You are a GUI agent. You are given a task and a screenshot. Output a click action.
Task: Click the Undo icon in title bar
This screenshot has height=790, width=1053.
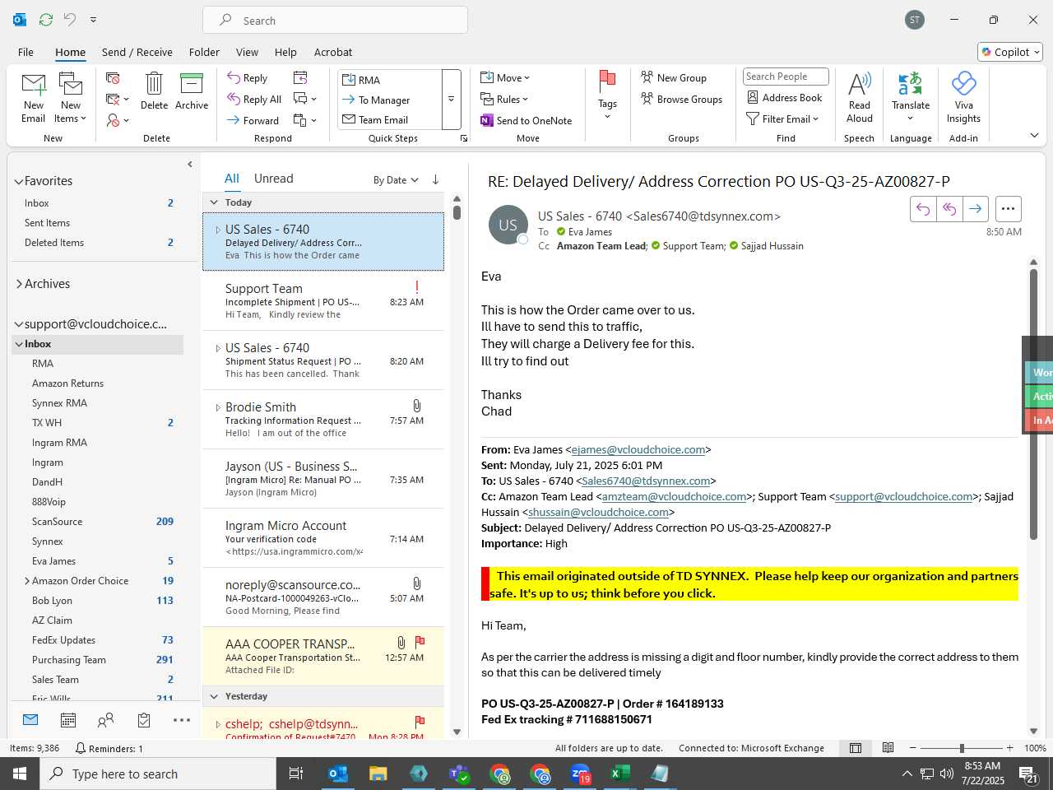click(70, 20)
